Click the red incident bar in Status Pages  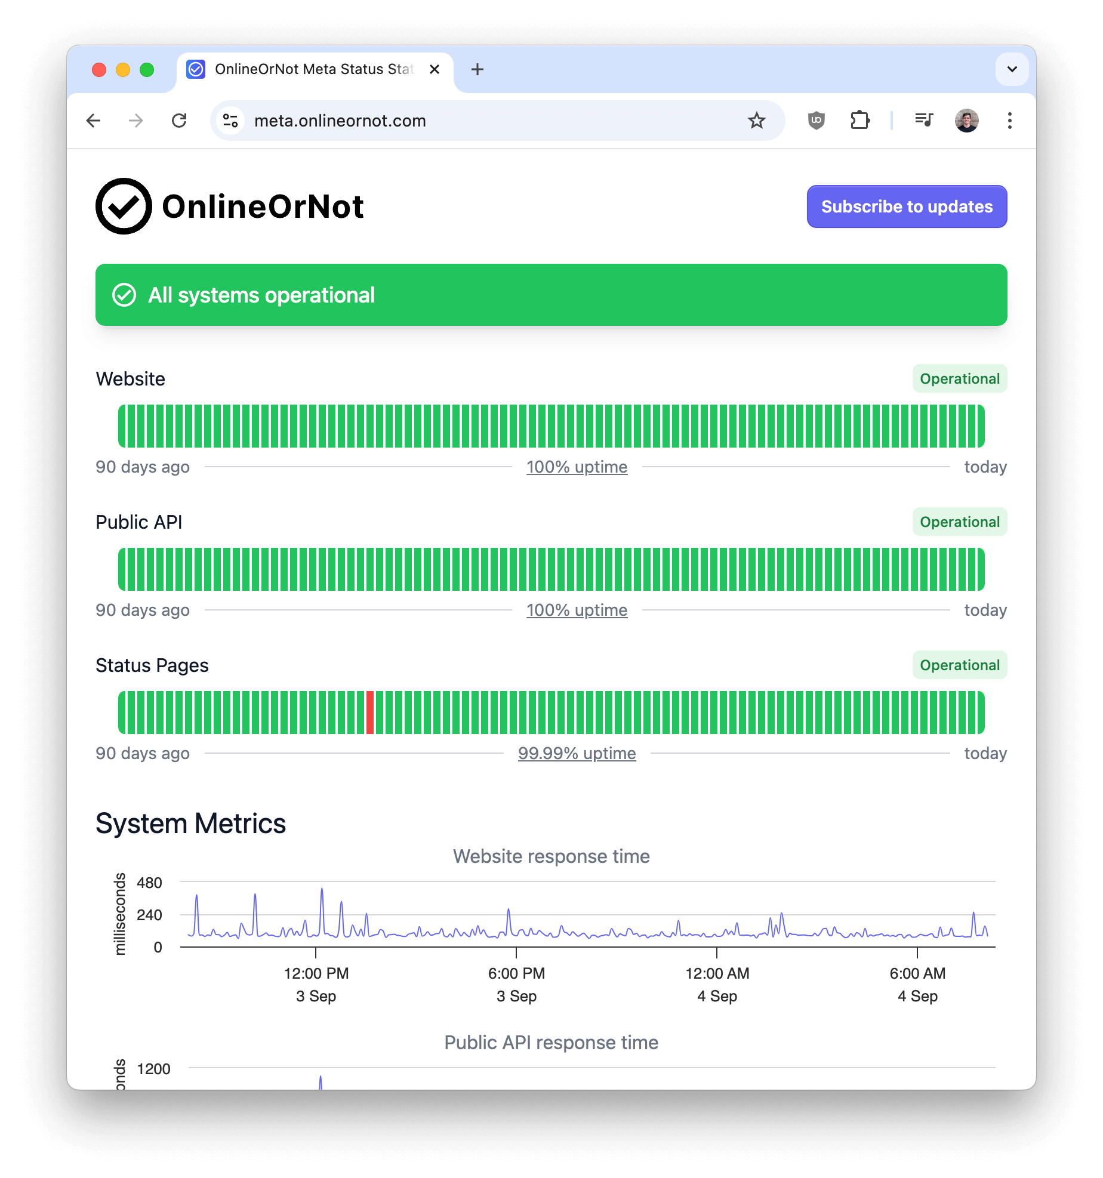tap(370, 713)
